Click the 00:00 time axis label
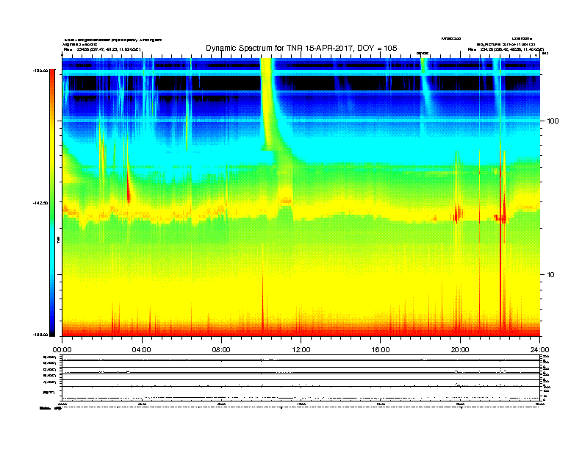The image size is (582, 450). click(x=62, y=350)
